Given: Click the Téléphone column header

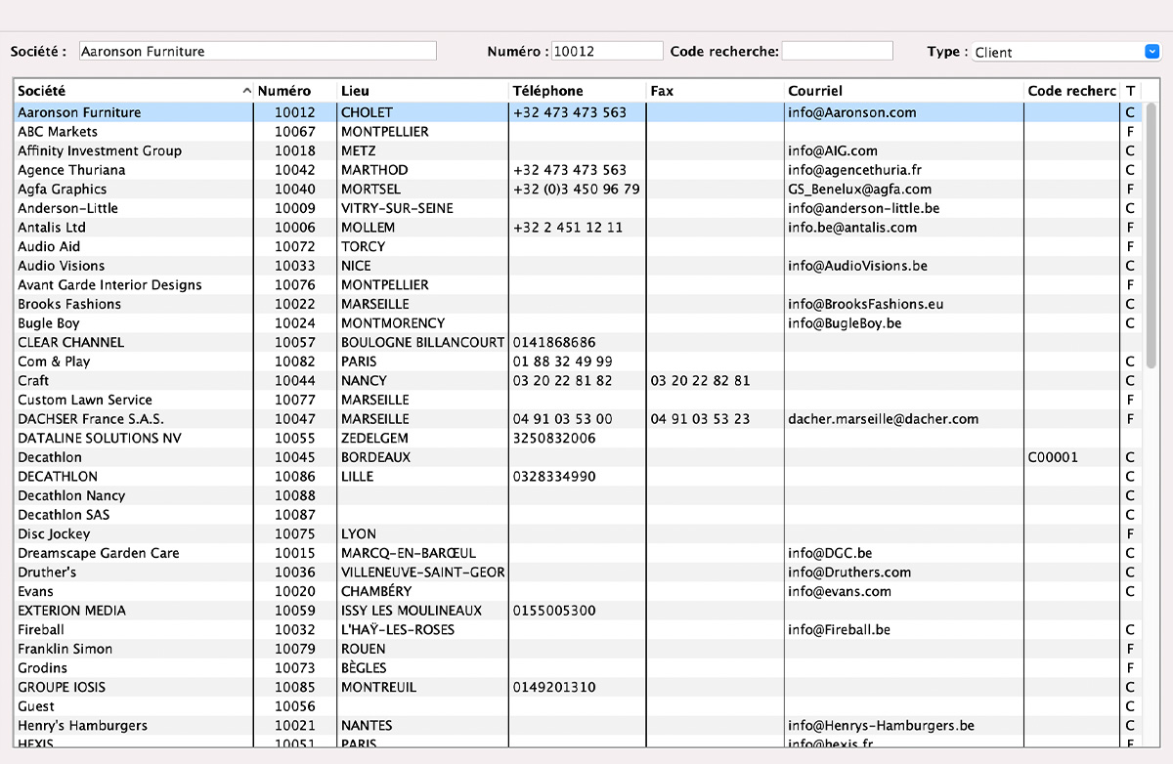Looking at the screenshot, I should tap(547, 90).
